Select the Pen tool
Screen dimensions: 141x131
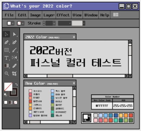pyautogui.click(x=7, y=42)
